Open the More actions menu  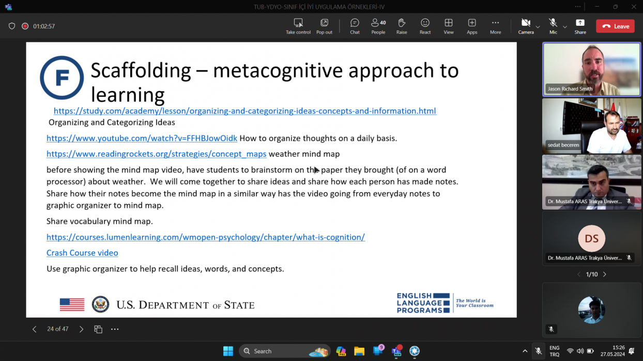495,26
